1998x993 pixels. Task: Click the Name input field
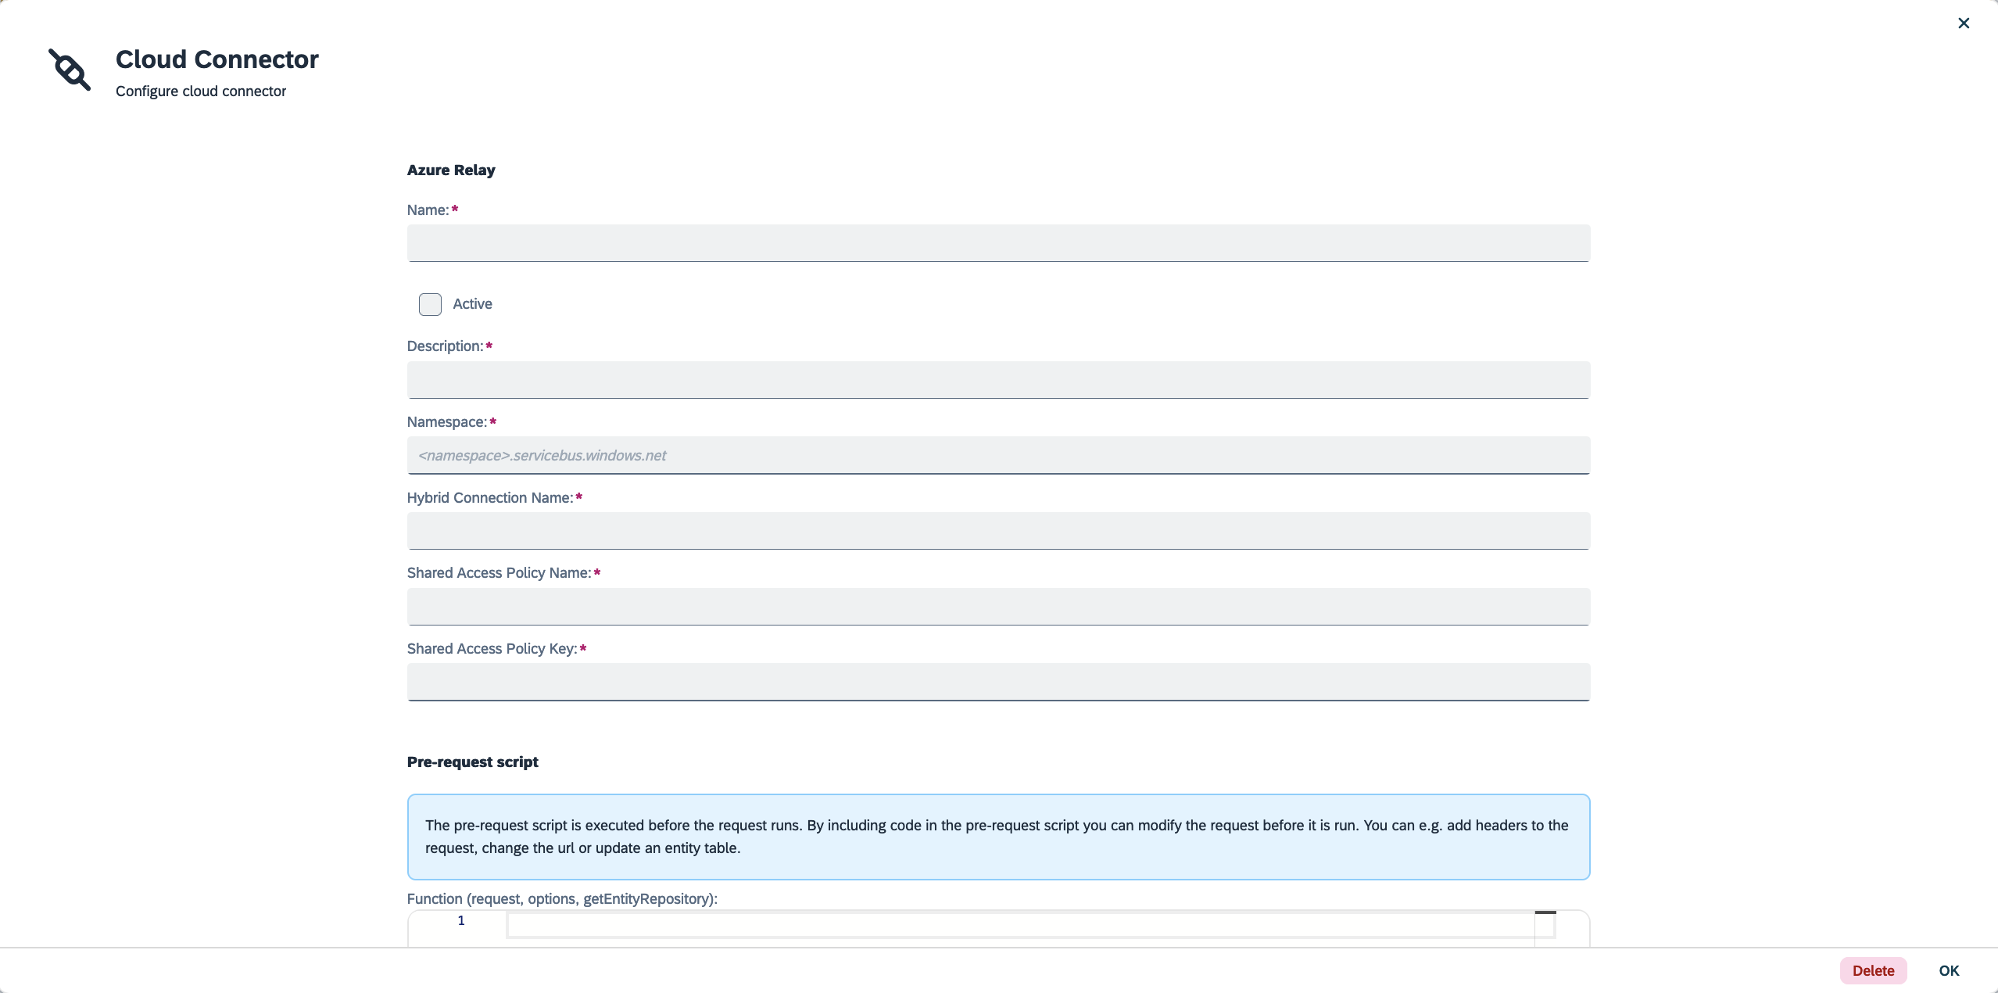(x=997, y=242)
